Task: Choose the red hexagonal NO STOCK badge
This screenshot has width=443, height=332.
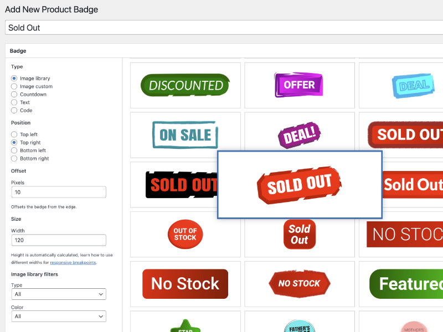Action: click(299, 284)
